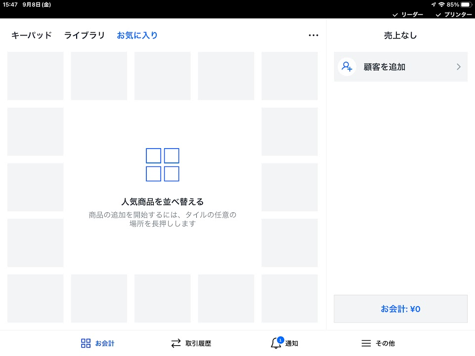Click the リーダー status checkmark

coord(395,15)
